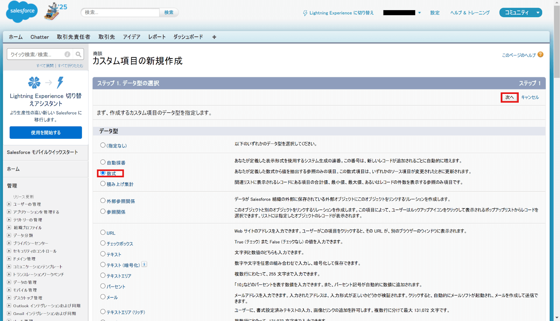This screenshot has width=560, height=321.
Task: Select the 参照関係 radio button
Action: pyautogui.click(x=103, y=211)
